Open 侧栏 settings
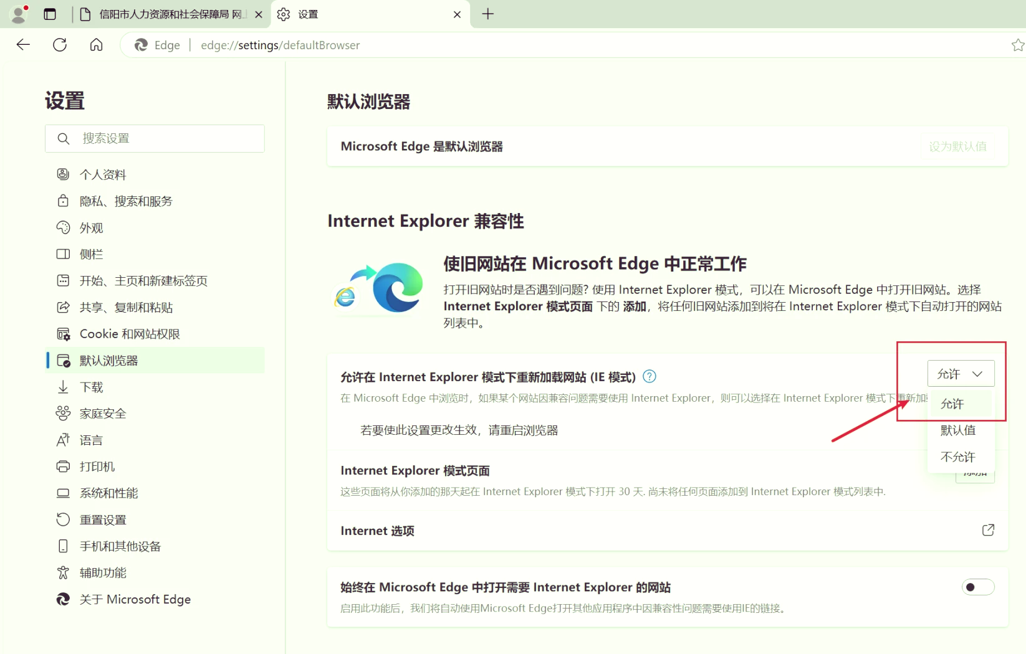This screenshot has height=654, width=1026. pyautogui.click(x=155, y=254)
